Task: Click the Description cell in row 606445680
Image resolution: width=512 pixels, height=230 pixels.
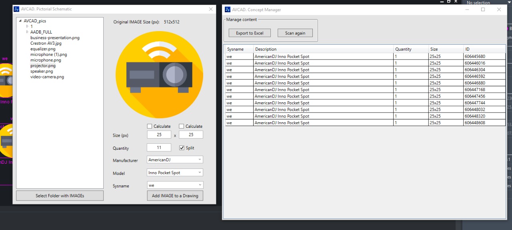Action: pos(324,56)
